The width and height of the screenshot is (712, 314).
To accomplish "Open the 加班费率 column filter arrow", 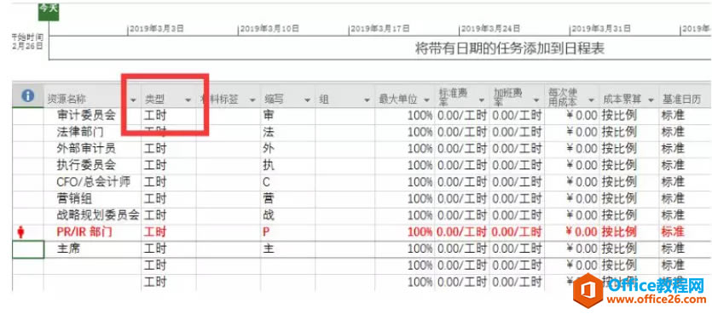I will pos(536,100).
